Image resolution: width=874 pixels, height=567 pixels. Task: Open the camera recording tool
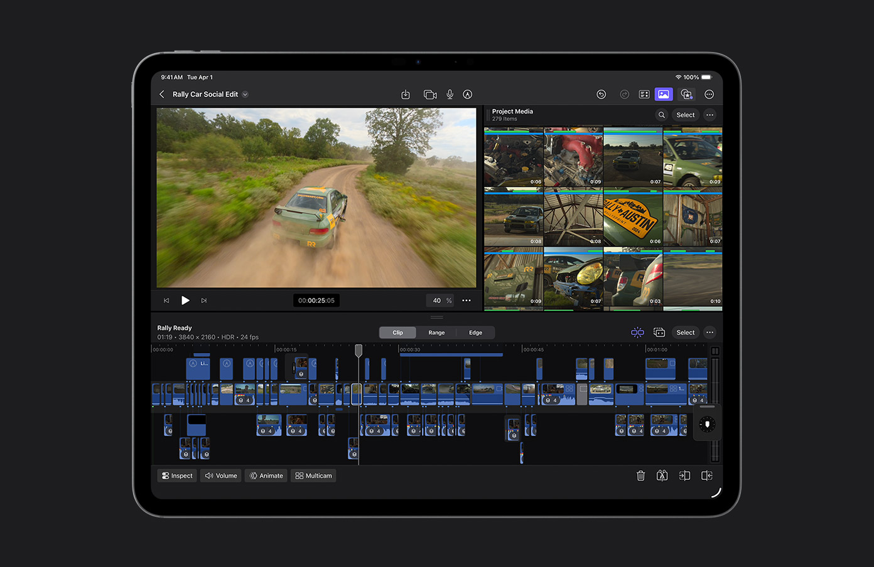pos(430,95)
